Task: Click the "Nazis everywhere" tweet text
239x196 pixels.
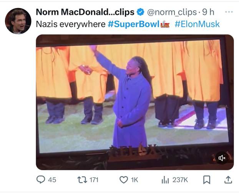Action: 70,24
